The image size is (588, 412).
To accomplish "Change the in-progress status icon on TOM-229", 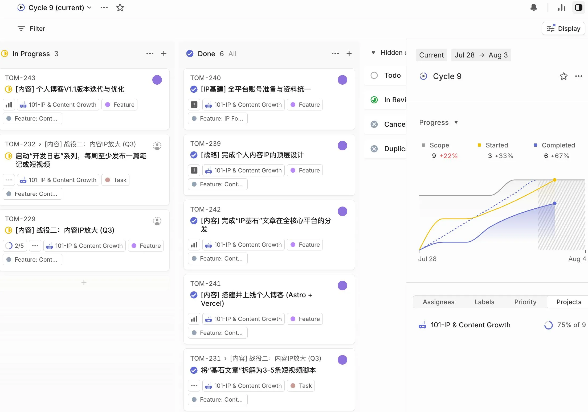I will (x=9, y=230).
